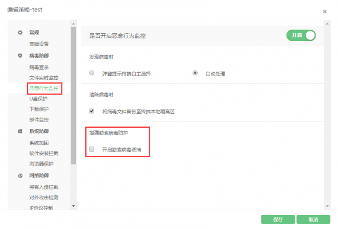Click the green 保存 button

(278, 219)
